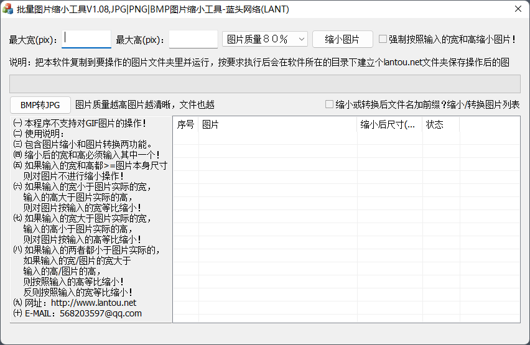Click the 568203597@qq.com email text
Image resolution: width=530 pixels, height=345 pixels.
point(101,313)
